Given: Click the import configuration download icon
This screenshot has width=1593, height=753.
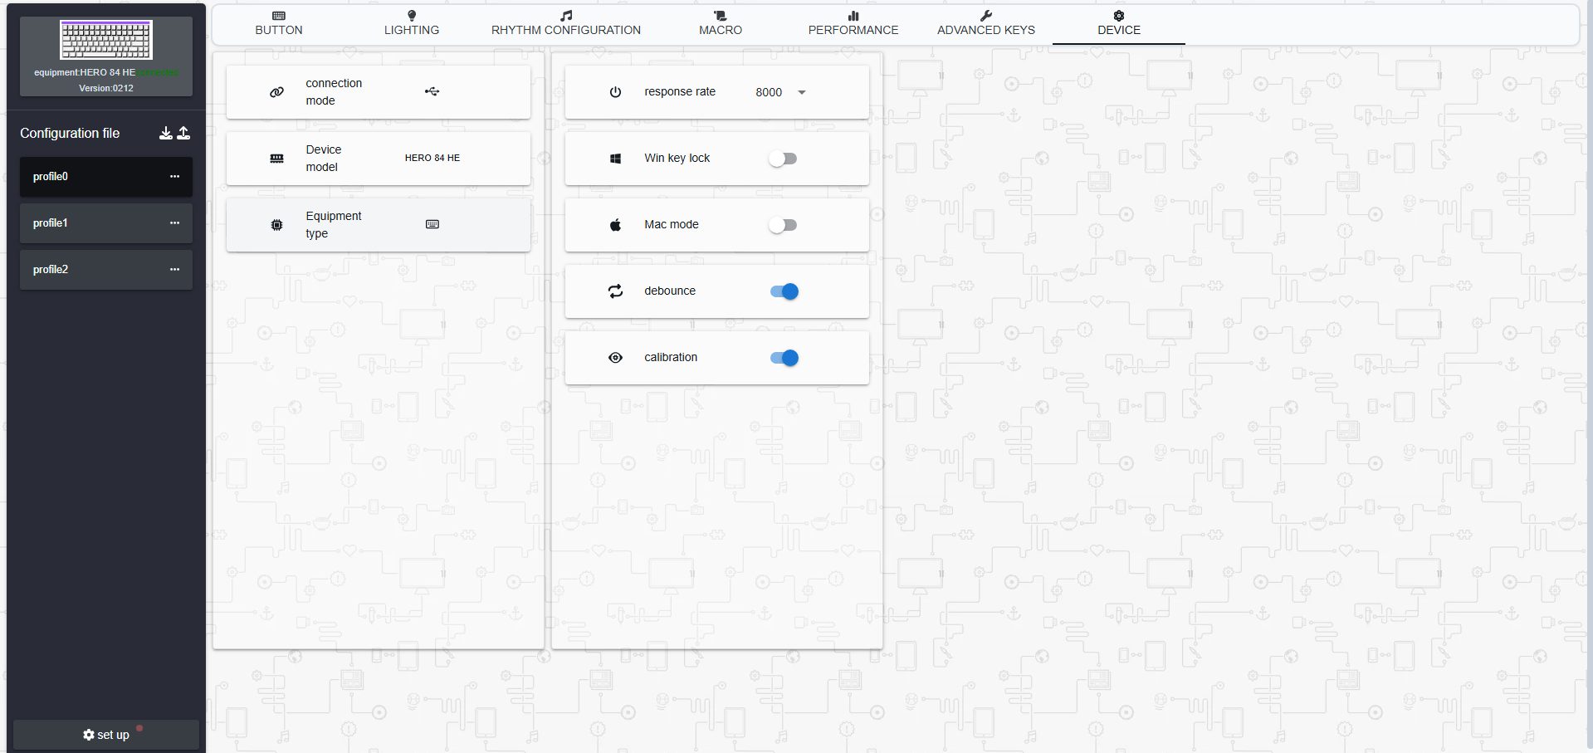Looking at the screenshot, I should point(166,133).
